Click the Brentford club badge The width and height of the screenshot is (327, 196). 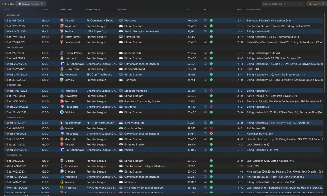tap(62, 101)
